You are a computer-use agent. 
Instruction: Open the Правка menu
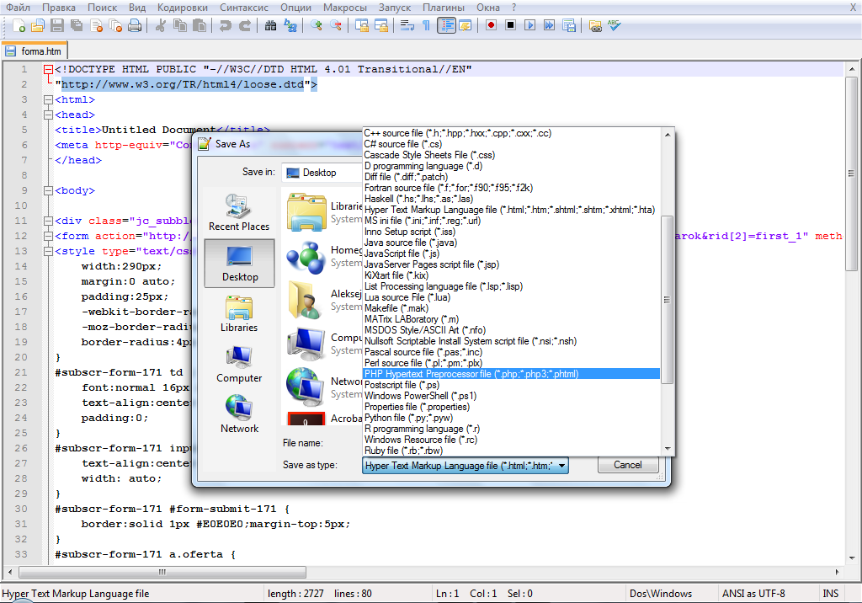click(59, 7)
